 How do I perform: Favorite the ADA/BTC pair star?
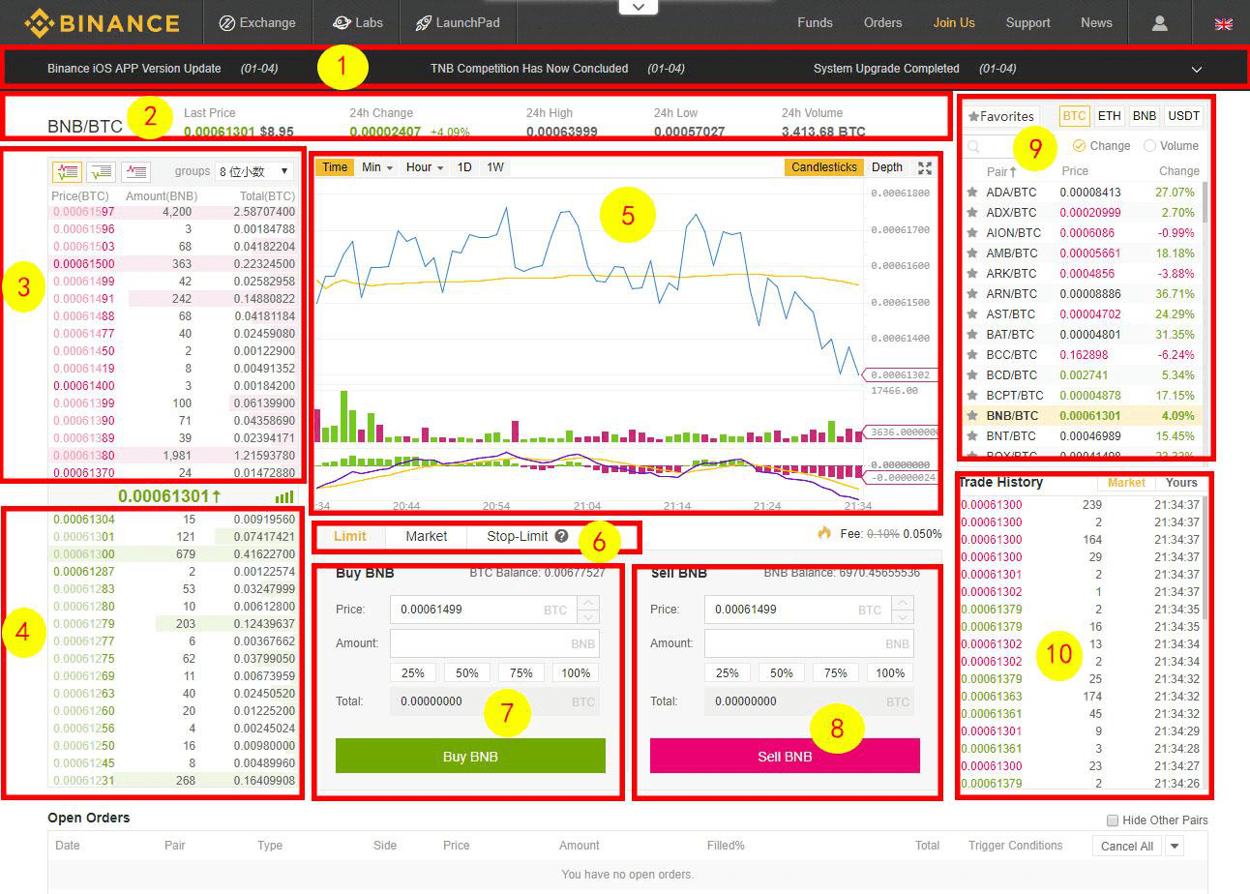pyautogui.click(x=972, y=192)
